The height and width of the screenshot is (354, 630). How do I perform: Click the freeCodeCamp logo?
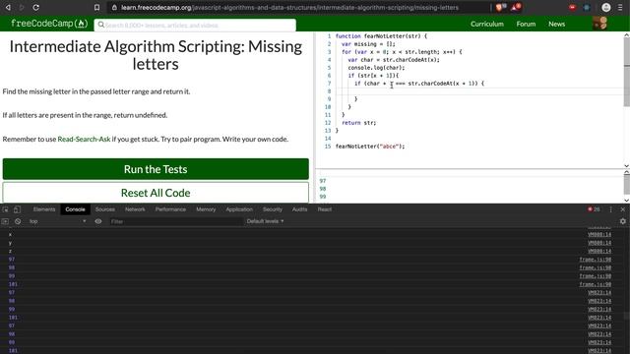(x=49, y=24)
